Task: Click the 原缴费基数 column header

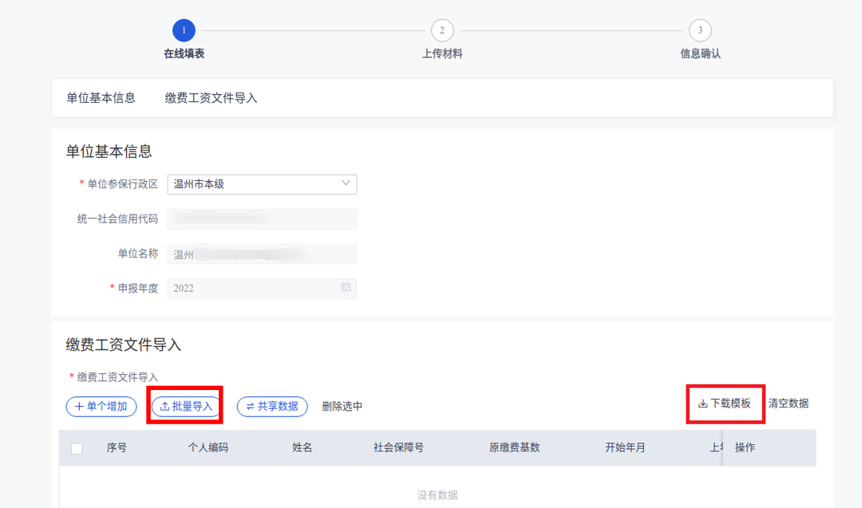Action: coord(514,447)
